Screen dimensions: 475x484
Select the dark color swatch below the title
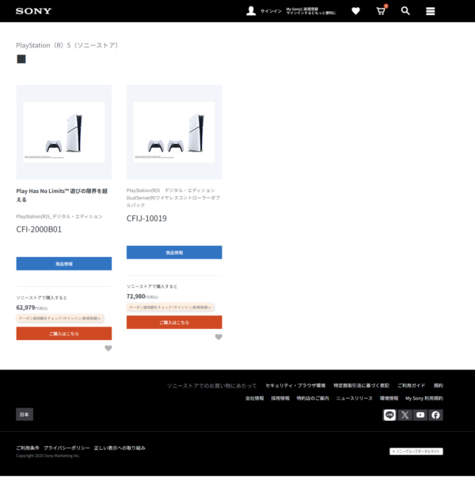coord(21,59)
